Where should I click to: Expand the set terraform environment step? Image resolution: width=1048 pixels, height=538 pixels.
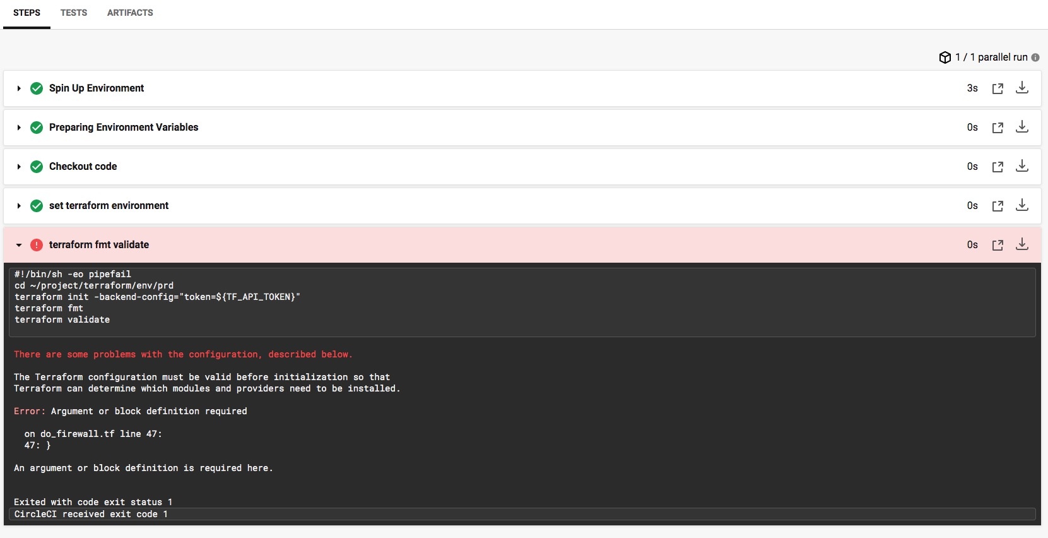(x=19, y=206)
